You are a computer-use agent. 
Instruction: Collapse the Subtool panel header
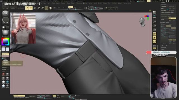163,2
